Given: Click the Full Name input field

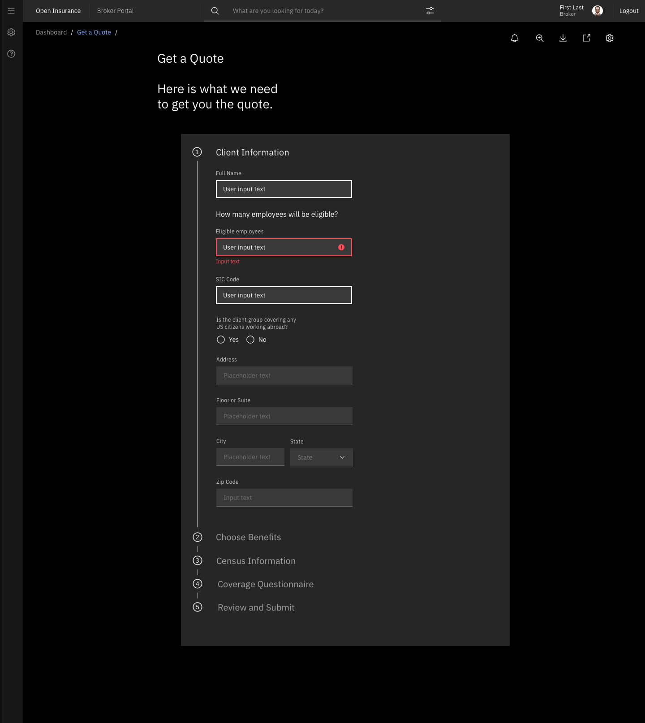Looking at the screenshot, I should (x=284, y=189).
